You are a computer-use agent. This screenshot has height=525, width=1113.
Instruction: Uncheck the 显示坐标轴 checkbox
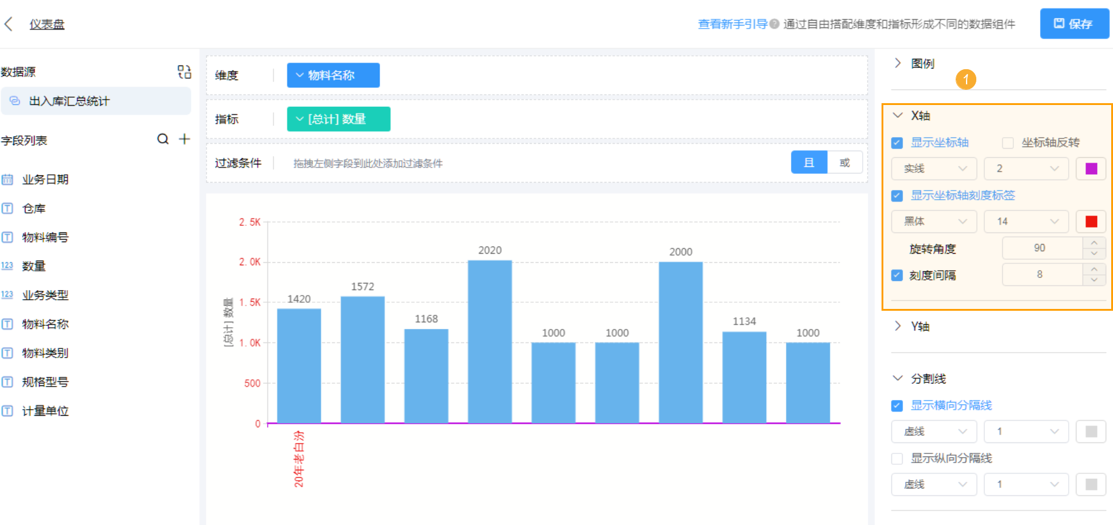pos(897,143)
